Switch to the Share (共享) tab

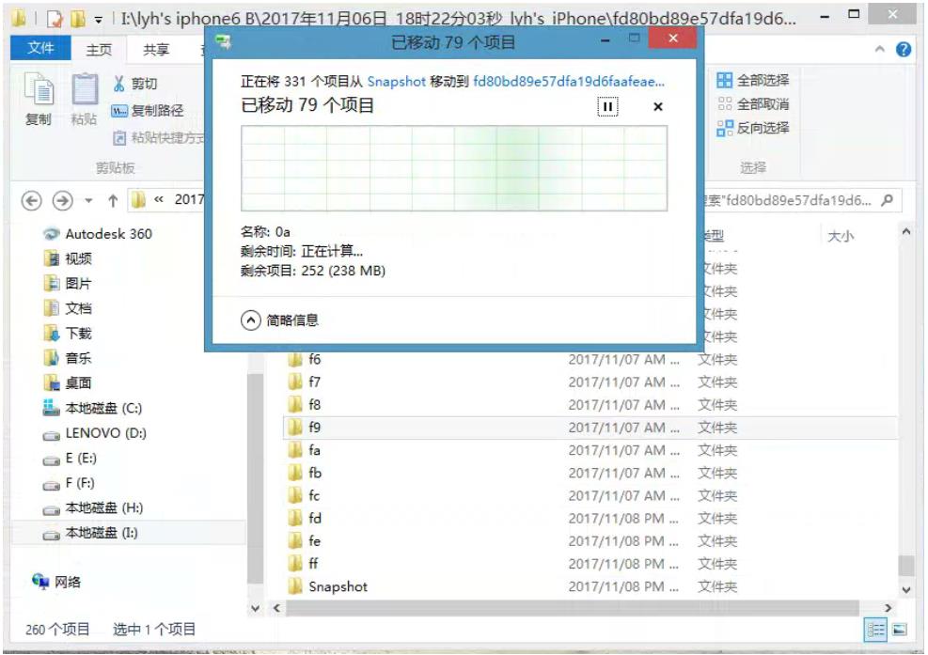tap(156, 50)
